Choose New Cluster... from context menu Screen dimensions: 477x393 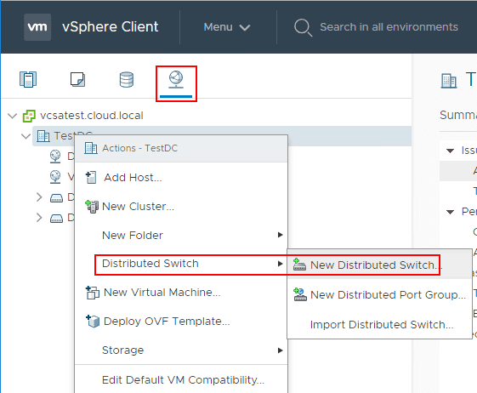pos(181,207)
